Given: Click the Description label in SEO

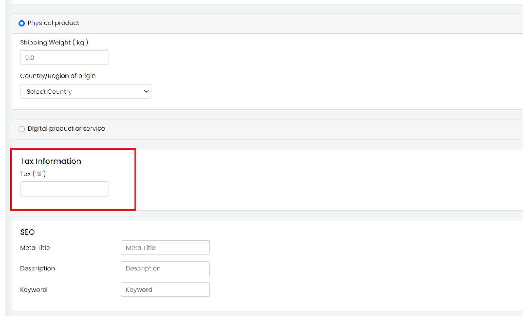Looking at the screenshot, I should coord(37,268).
